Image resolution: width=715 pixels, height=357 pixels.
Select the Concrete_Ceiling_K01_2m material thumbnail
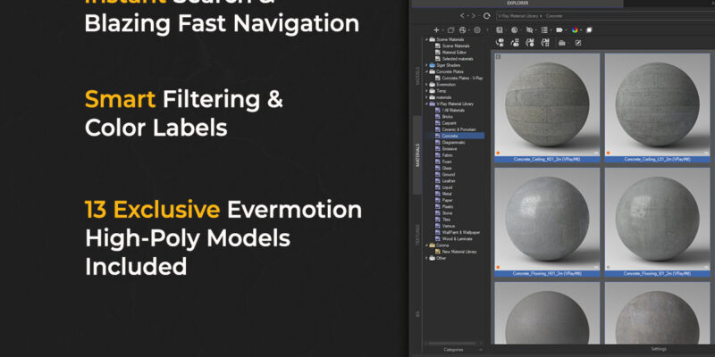pyautogui.click(x=547, y=107)
